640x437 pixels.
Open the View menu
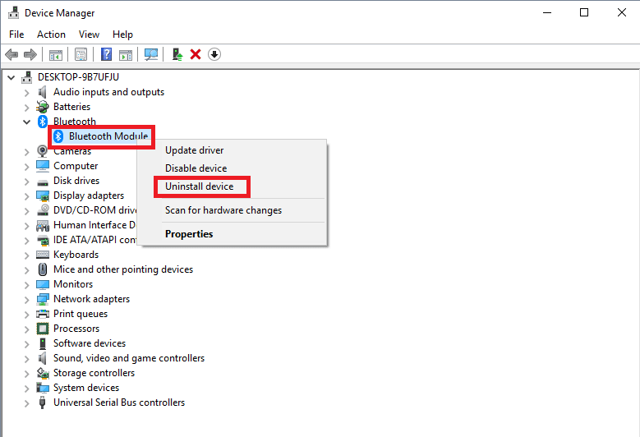89,34
